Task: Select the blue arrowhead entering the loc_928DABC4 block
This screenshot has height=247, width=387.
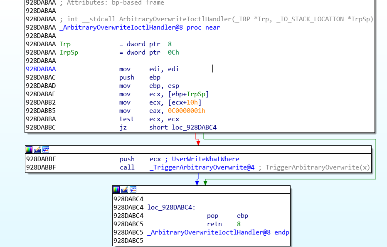Action: coord(197,183)
